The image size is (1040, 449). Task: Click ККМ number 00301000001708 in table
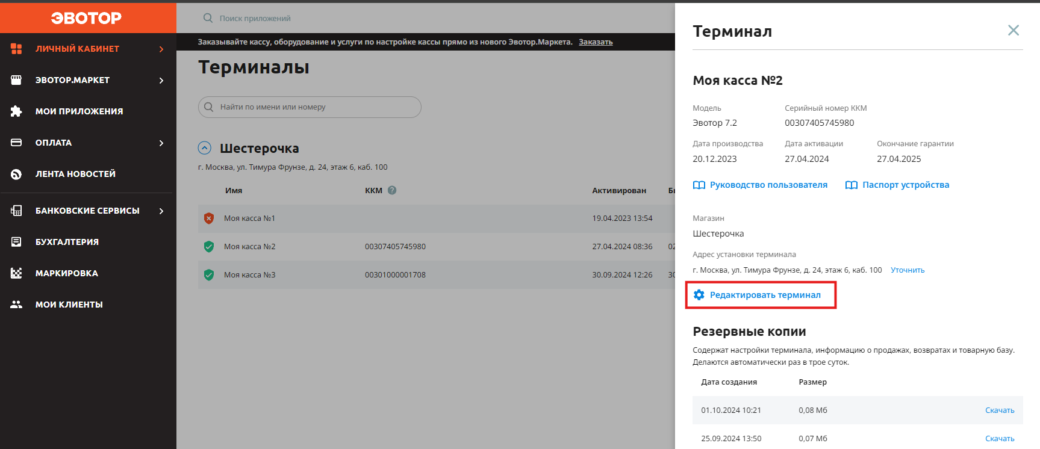(395, 275)
